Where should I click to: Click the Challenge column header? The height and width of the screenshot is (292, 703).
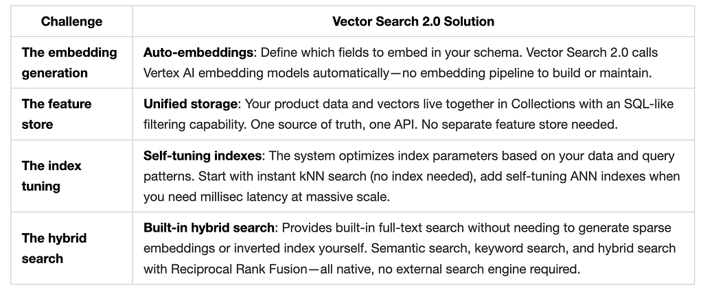click(x=71, y=21)
